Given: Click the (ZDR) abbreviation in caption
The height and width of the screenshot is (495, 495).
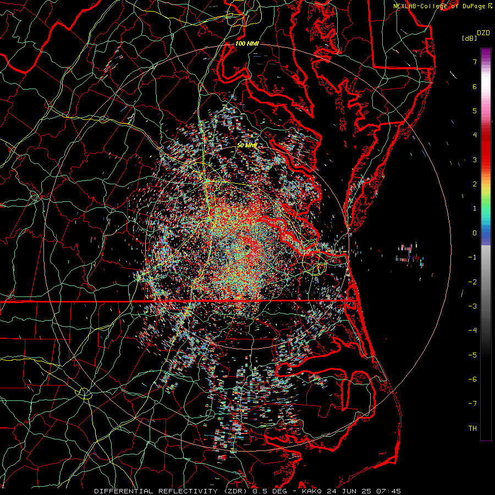Looking at the screenshot, I should tap(235, 491).
